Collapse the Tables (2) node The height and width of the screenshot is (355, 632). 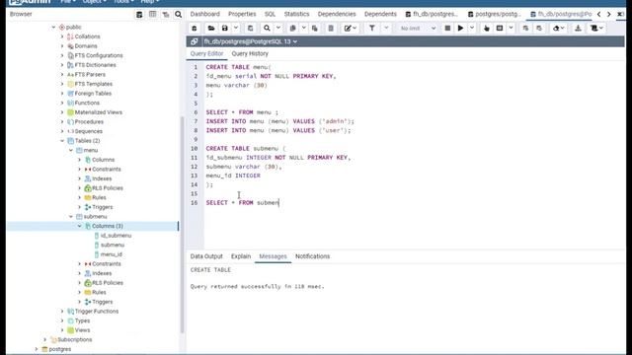click(x=62, y=141)
